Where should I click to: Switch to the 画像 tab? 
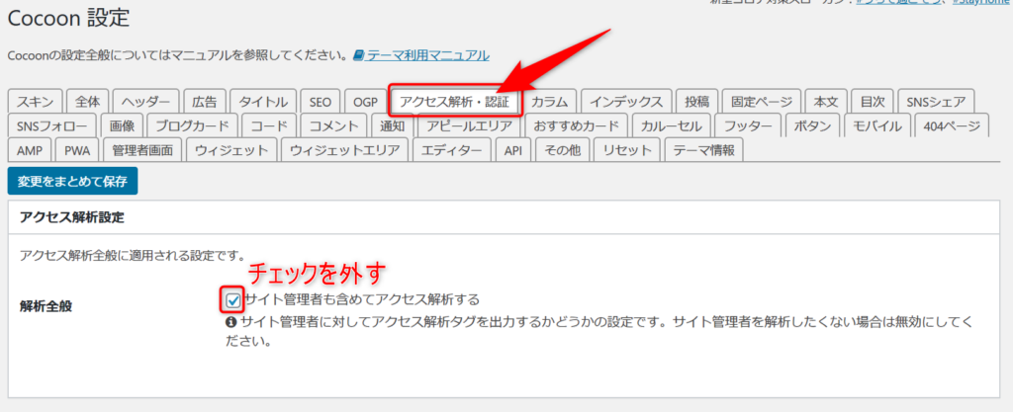coord(122,125)
